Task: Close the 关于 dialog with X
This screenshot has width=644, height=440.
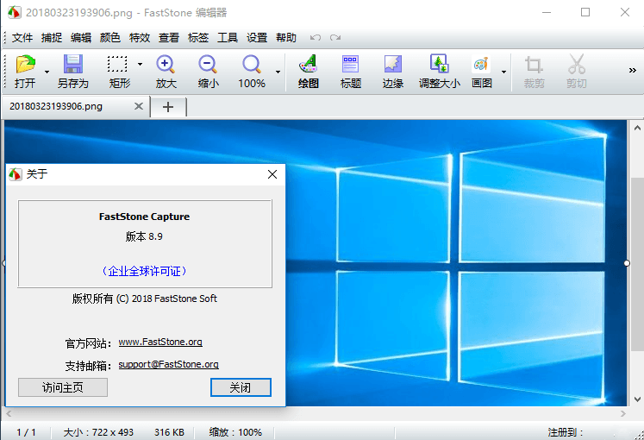Action: coord(272,174)
